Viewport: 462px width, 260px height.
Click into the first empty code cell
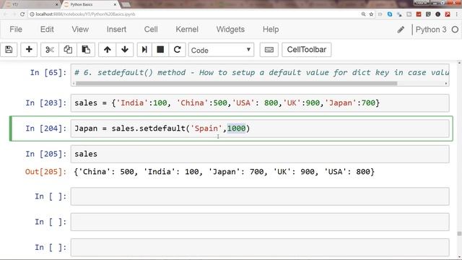click(260, 196)
